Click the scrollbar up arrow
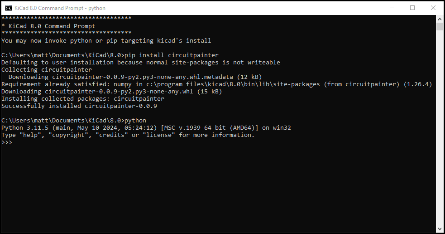This screenshot has width=445, height=234. tap(440, 19)
